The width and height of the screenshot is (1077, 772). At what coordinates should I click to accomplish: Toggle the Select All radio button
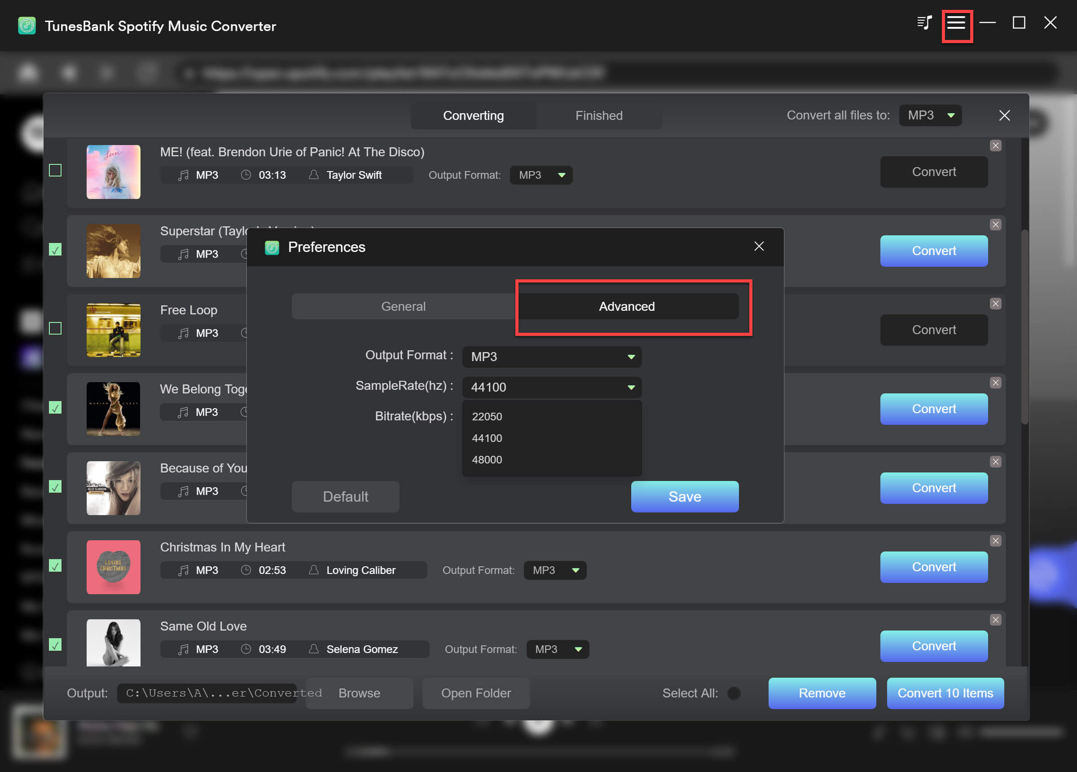[734, 693]
